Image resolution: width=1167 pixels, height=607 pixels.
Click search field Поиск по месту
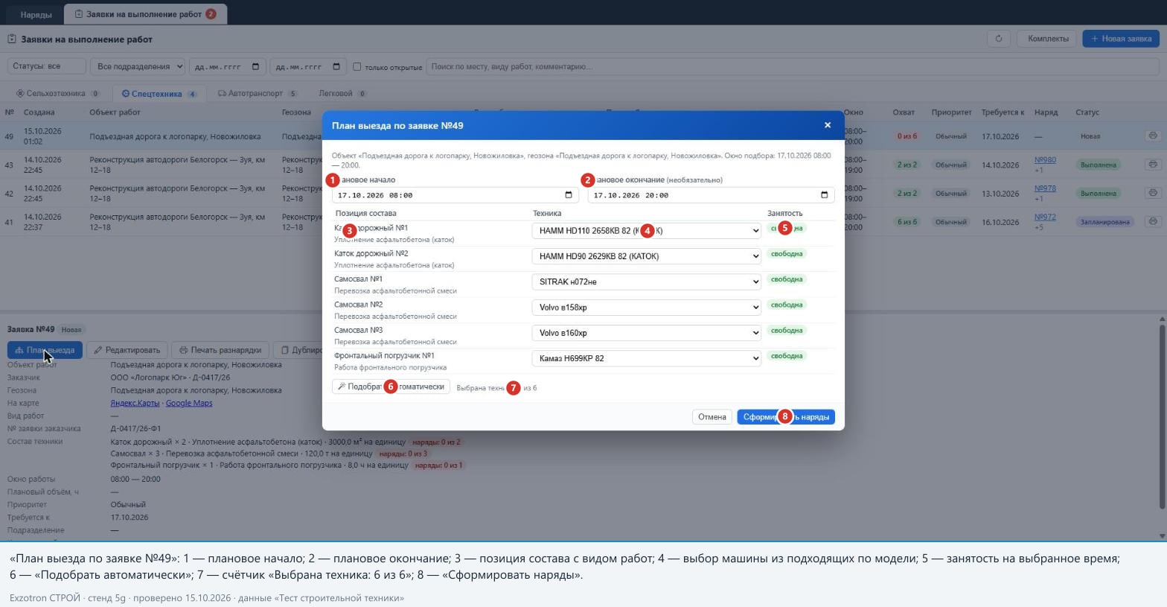(793, 66)
